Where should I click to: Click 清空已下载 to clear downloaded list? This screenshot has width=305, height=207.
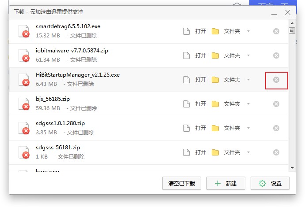(x=182, y=183)
